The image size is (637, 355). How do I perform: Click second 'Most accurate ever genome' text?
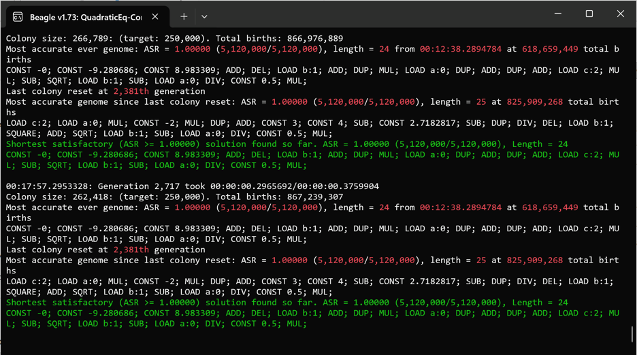click(72, 207)
